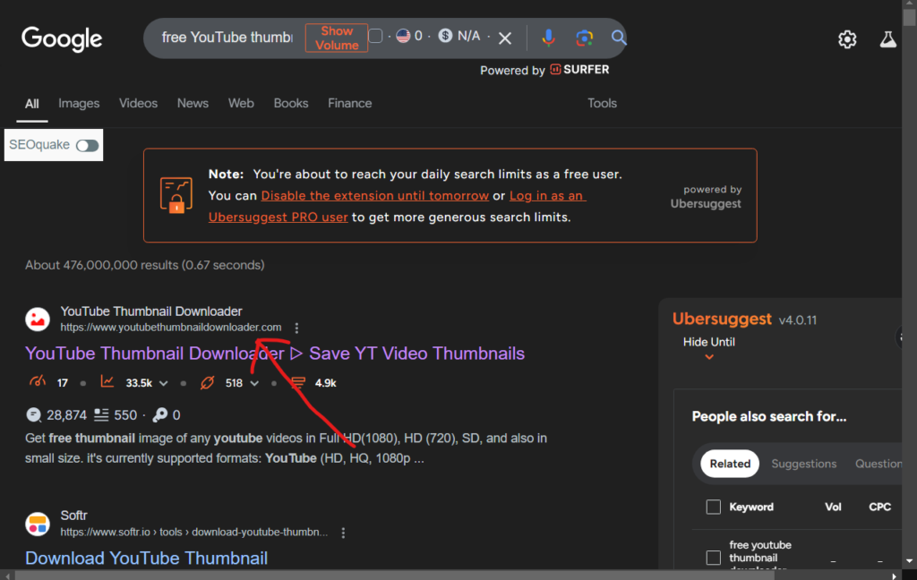Click the https://www.youtubethumbnaildownloader.com URL text
Viewport: 917px width, 580px height.
point(171,328)
